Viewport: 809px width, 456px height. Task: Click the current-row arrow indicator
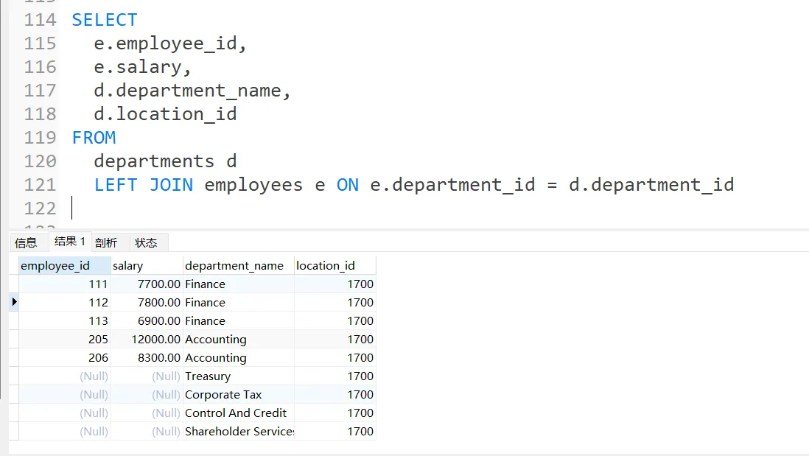pyautogui.click(x=14, y=302)
